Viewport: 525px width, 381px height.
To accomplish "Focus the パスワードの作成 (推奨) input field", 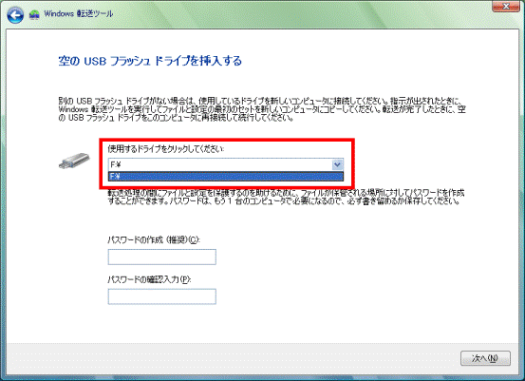I will (x=162, y=257).
